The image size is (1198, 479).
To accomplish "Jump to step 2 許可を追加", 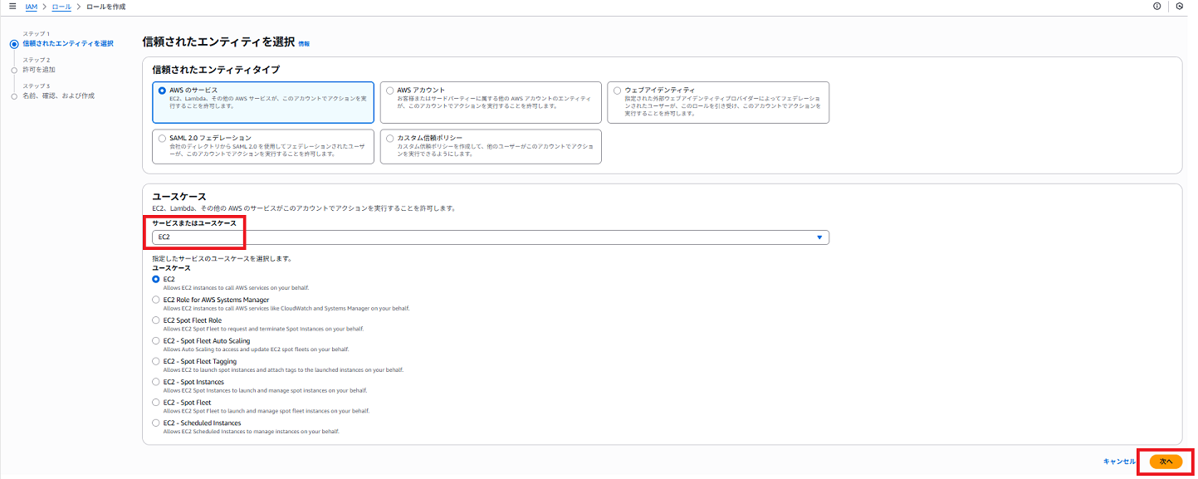I will [39, 70].
